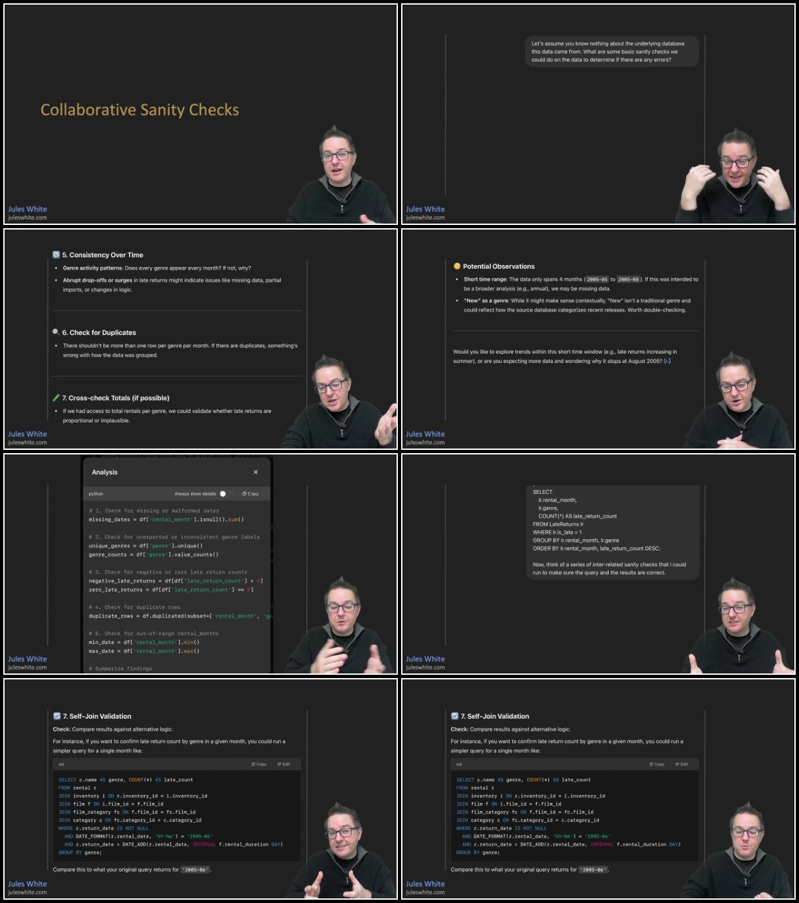799x903 pixels.
Task: Edit the SQL code in bottom-left Self-Join frame
Action: tap(283, 764)
